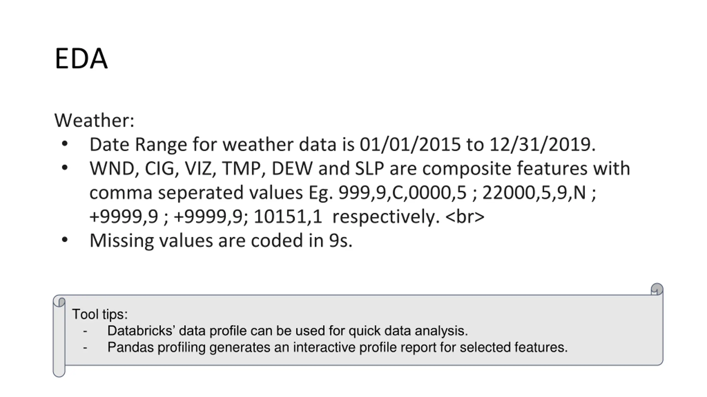Click the dash before Databricks
The height and width of the screenshot is (397, 707).
(85, 331)
